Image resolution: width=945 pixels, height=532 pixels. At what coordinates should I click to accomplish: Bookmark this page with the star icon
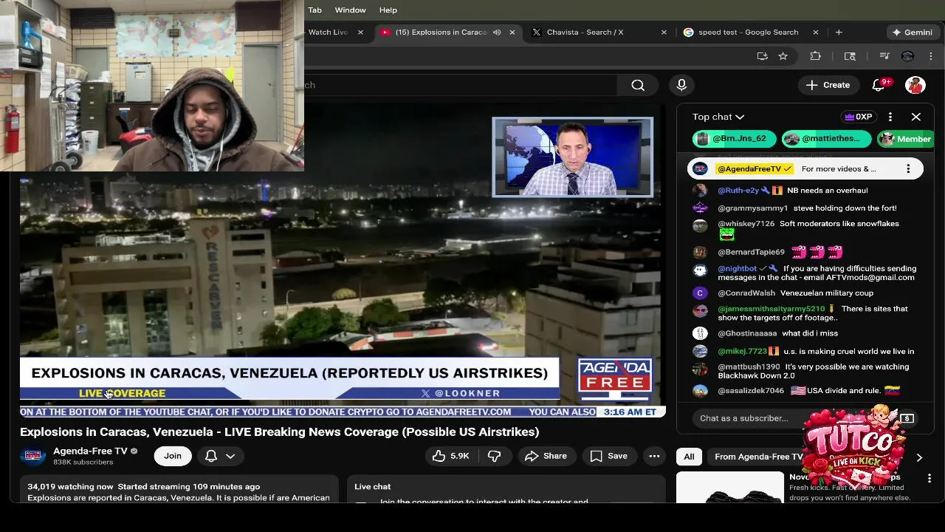pyautogui.click(x=783, y=56)
